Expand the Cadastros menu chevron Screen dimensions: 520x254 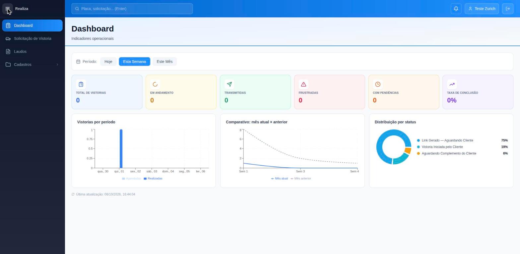tap(57, 64)
